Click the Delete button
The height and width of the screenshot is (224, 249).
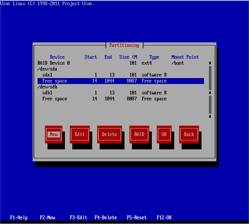tap(109, 134)
